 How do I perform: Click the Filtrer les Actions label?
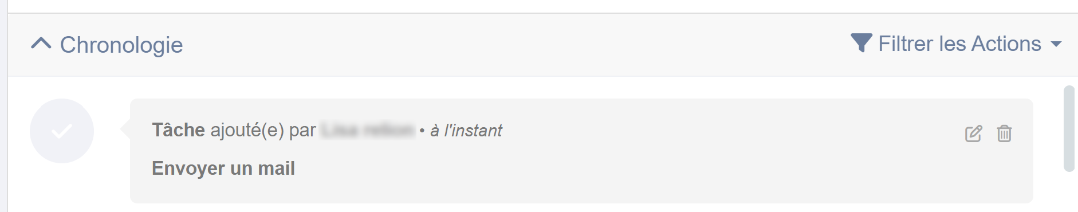click(959, 44)
